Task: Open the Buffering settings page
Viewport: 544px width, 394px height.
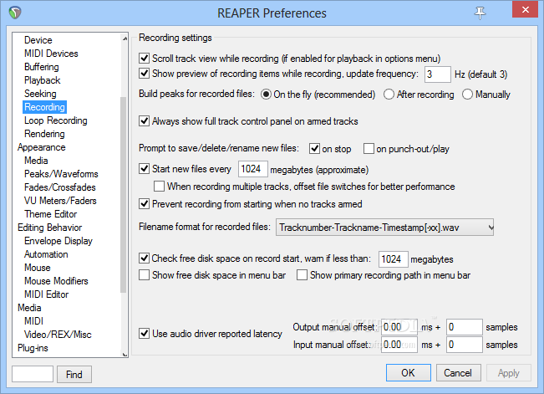Action: [42, 67]
